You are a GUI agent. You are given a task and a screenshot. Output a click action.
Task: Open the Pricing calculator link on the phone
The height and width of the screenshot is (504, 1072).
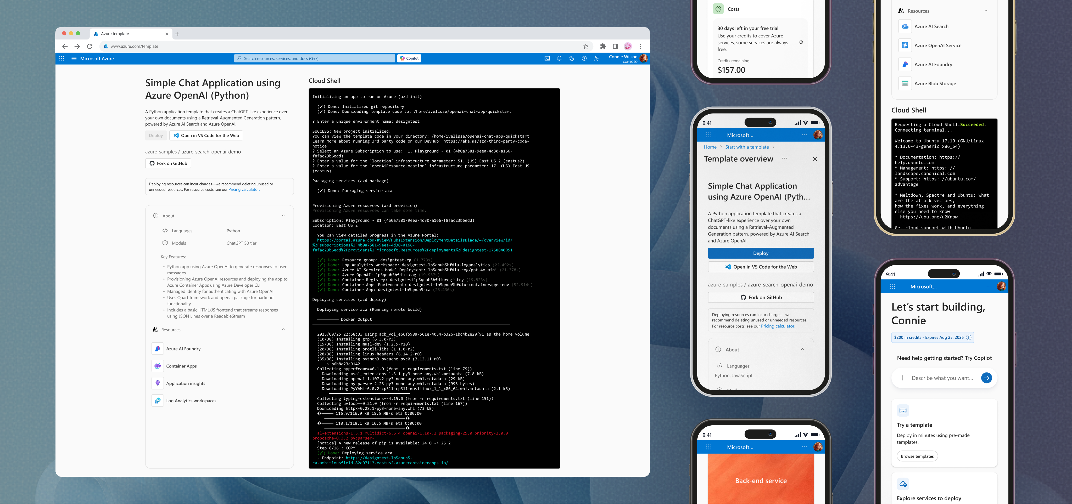778,326
